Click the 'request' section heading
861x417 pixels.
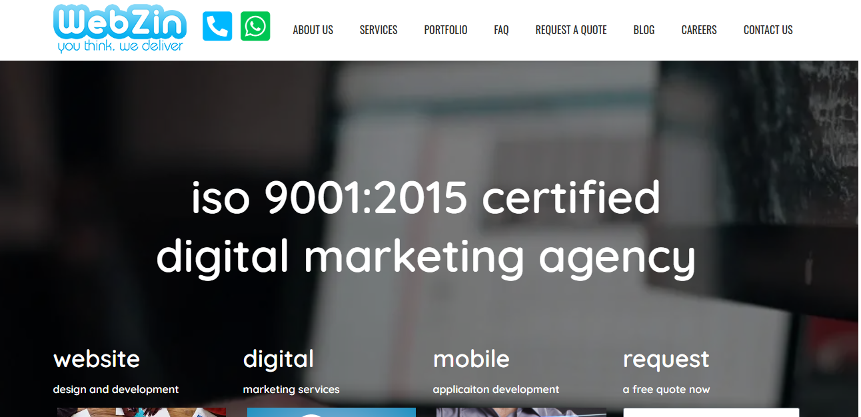pyautogui.click(x=666, y=360)
